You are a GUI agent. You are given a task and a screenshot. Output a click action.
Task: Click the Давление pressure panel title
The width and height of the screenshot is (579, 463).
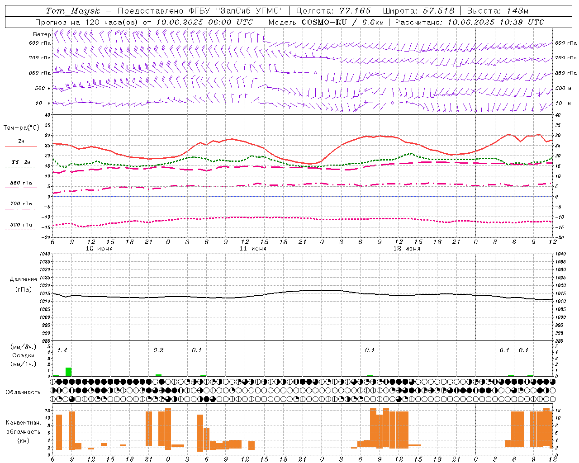24,279
